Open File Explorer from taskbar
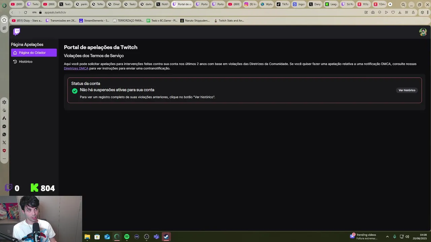The width and height of the screenshot is (431, 242). 87,237
